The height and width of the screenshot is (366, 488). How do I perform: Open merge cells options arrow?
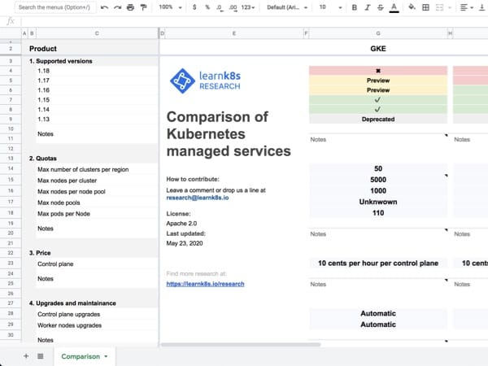point(450,7)
